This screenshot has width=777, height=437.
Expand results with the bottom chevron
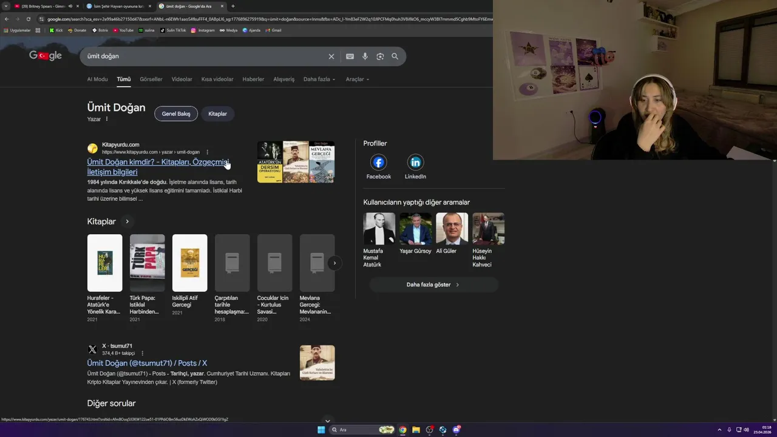[327, 421]
